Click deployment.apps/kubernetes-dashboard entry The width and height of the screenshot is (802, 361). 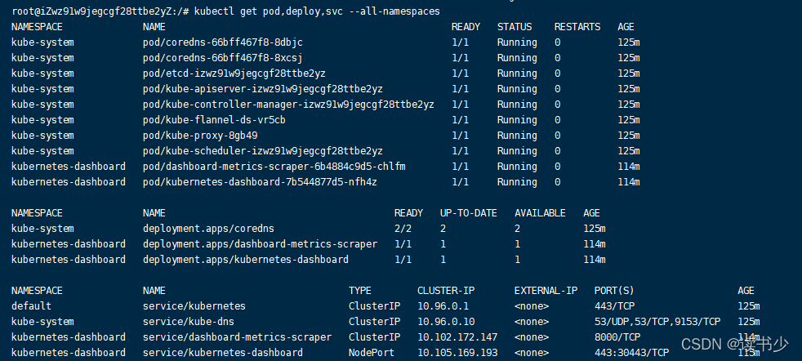(245, 260)
